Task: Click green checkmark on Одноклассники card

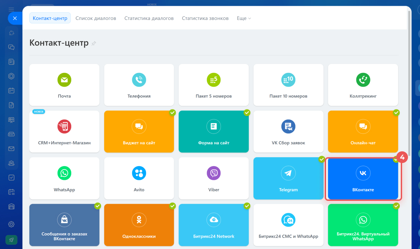Action: pos(172,206)
